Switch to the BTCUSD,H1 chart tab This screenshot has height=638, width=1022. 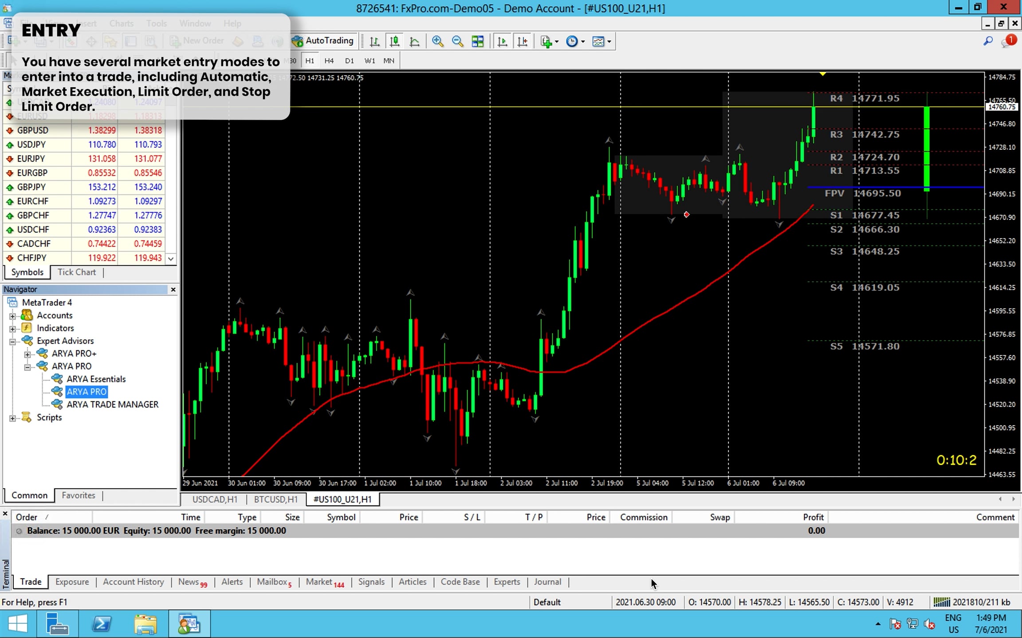click(275, 499)
